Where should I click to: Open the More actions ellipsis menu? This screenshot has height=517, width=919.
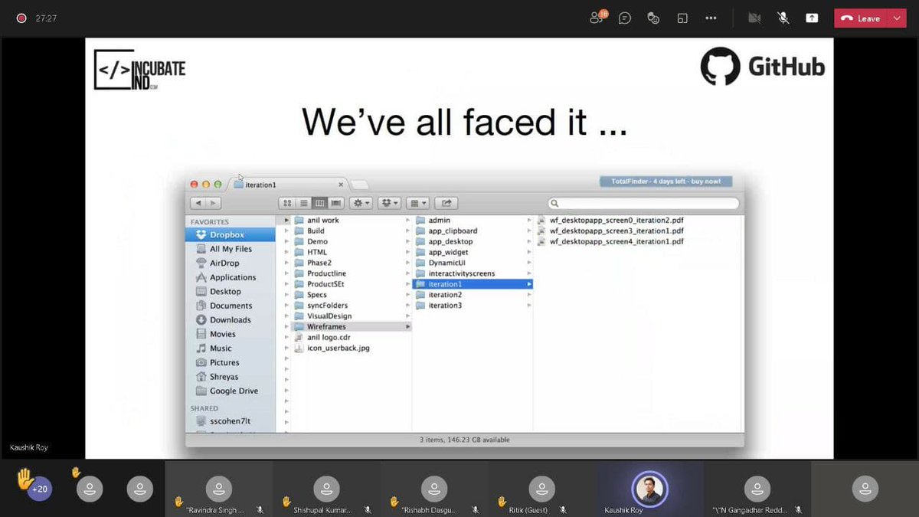pos(711,18)
